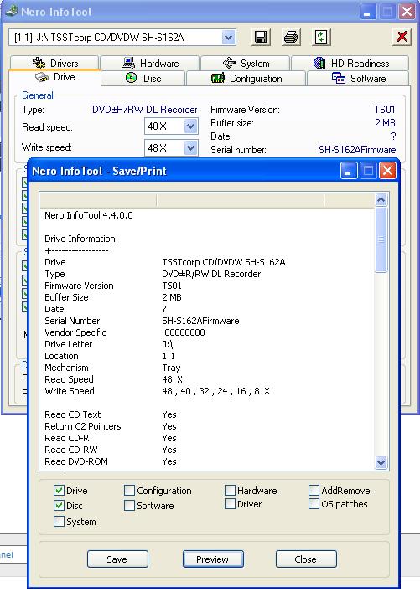420x592 pixels.
Task: Select the 'Return C2 Pointers' row
Action: 207,426
